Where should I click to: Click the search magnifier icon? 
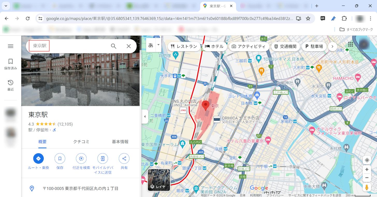[x=114, y=46]
